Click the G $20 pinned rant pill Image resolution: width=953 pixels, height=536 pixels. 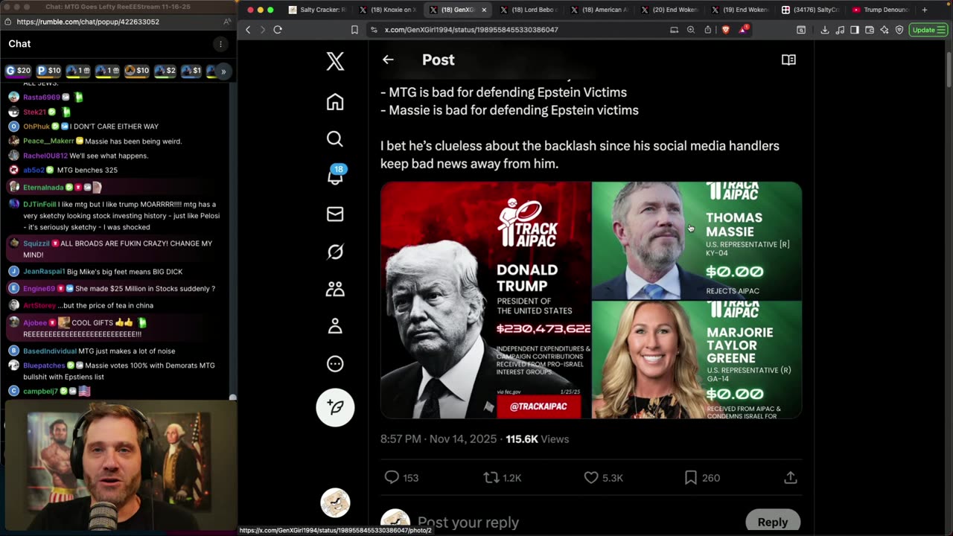tap(19, 71)
